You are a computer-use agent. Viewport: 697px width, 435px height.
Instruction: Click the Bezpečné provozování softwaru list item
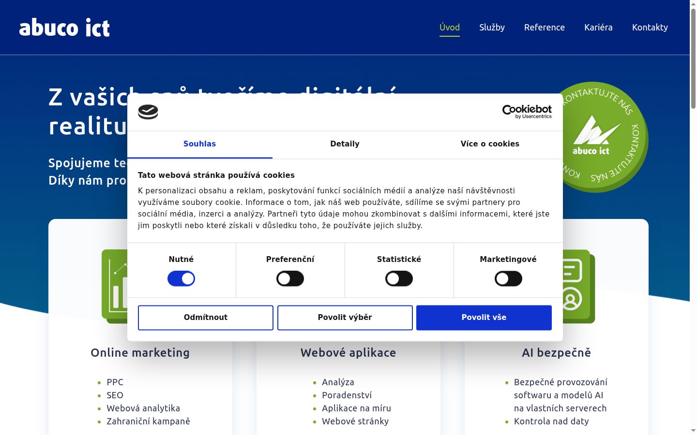pyautogui.click(x=561, y=395)
